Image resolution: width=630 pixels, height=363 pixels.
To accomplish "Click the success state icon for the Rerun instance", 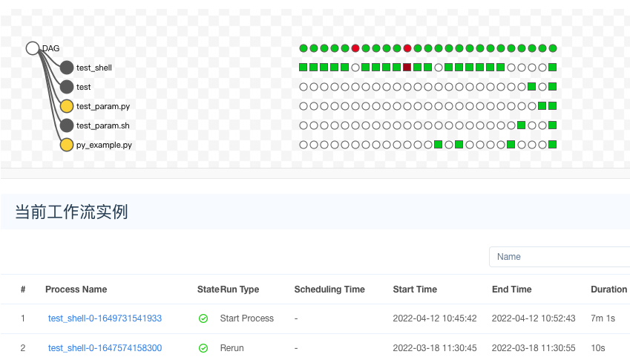I will pos(203,348).
